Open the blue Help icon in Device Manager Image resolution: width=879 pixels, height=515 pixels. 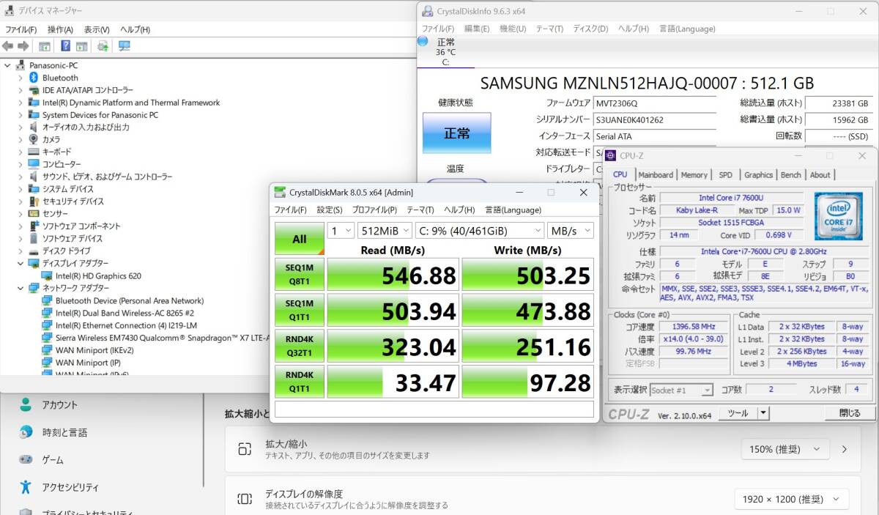[x=66, y=46]
